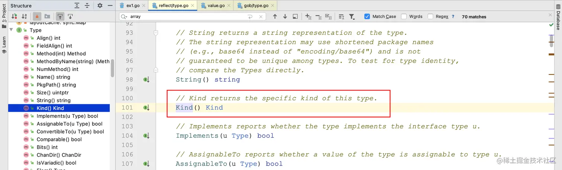Open search filter dropdown
Screen dimensions: 562x170
pos(352,16)
